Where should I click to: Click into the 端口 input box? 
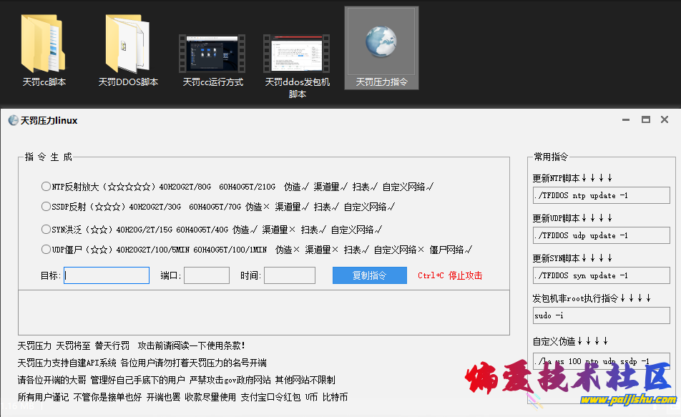tap(207, 275)
